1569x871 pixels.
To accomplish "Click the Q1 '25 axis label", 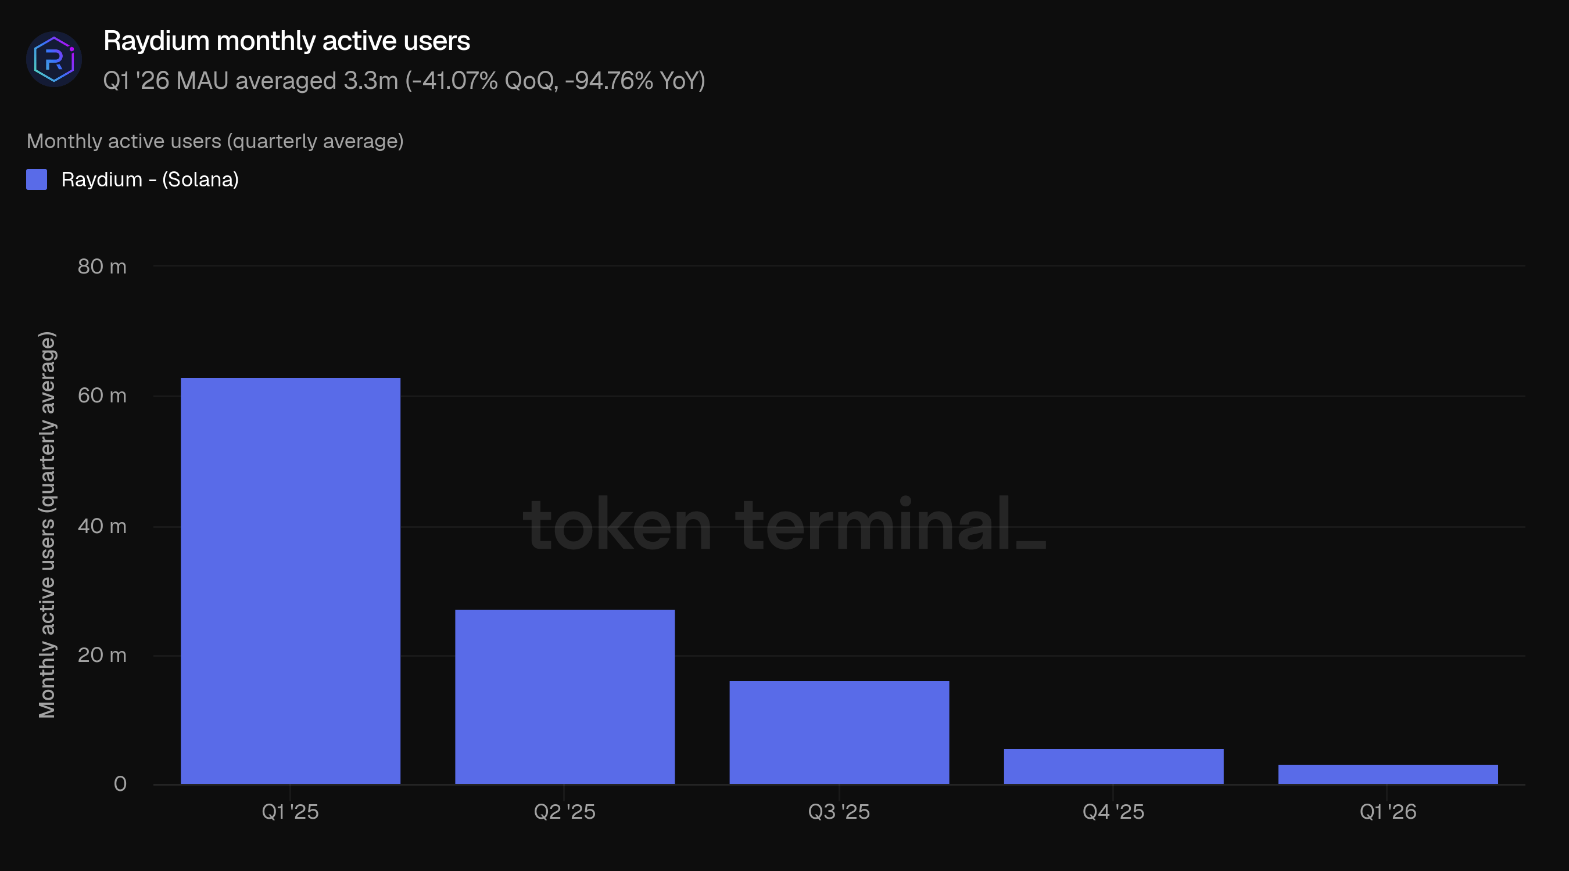I will [x=291, y=811].
